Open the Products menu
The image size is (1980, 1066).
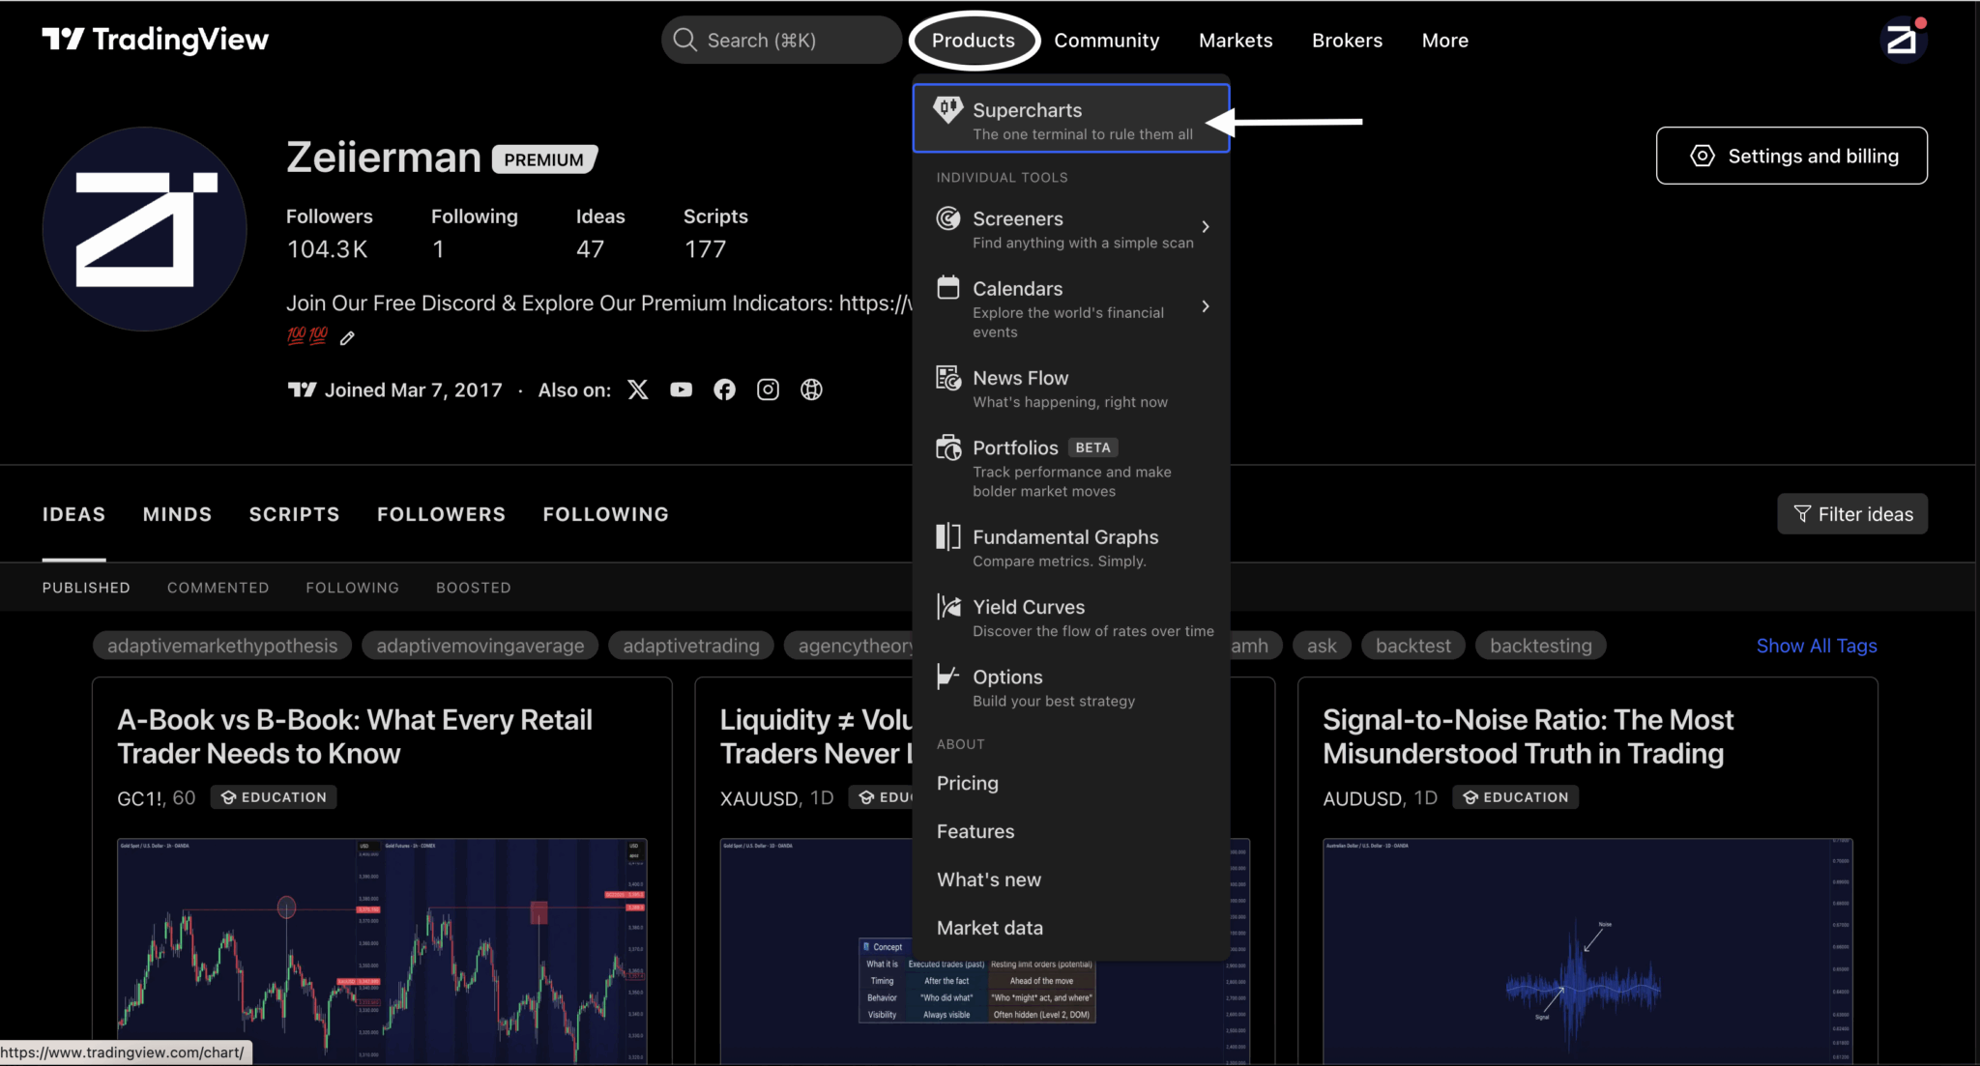(973, 41)
